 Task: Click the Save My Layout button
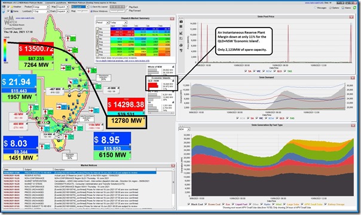click(99, 7)
